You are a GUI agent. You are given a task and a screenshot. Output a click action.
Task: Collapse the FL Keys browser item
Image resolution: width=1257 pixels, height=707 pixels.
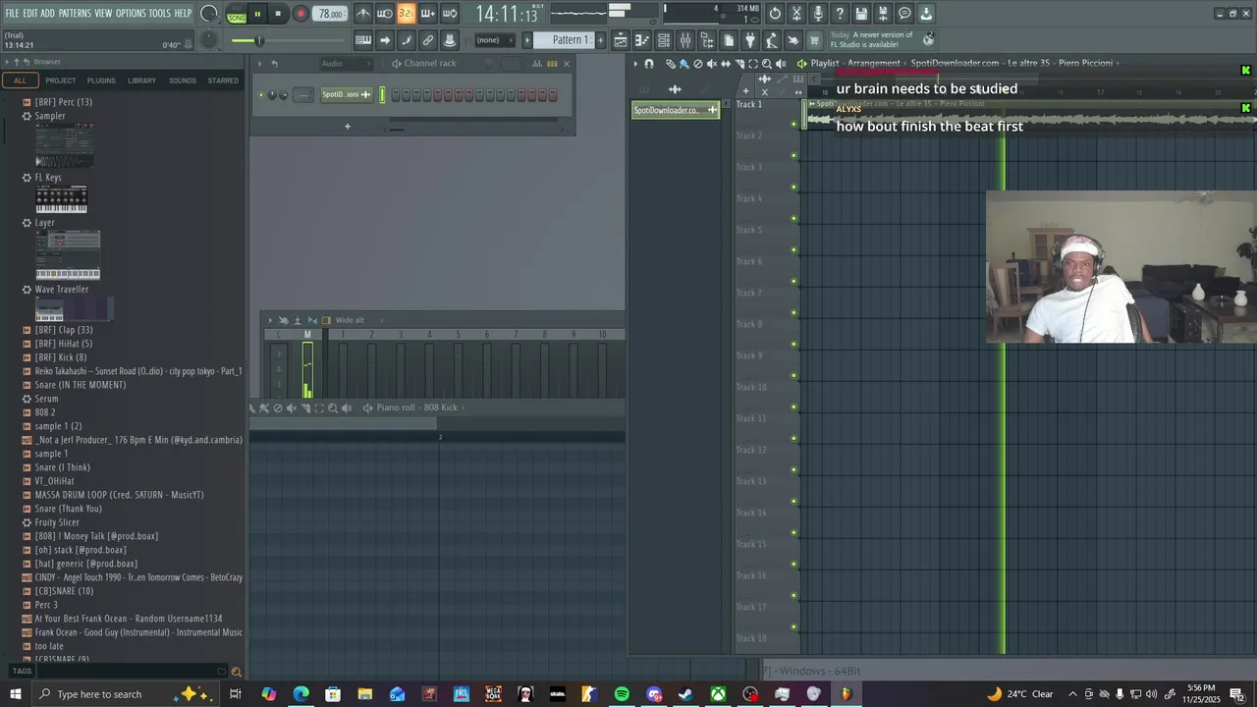pos(47,178)
